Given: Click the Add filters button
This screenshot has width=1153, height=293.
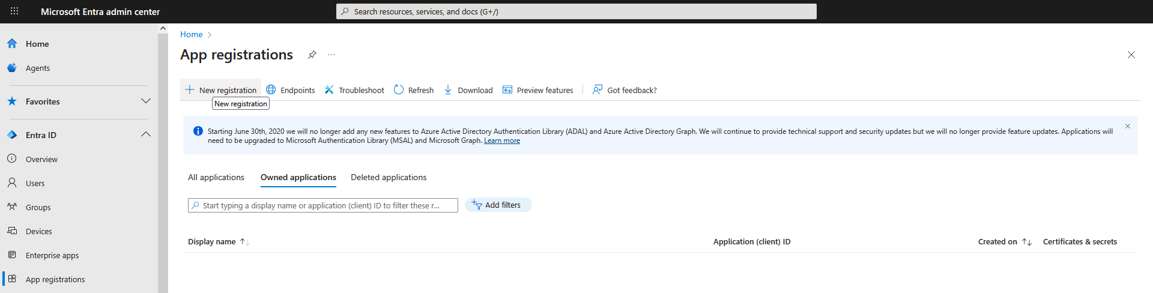Looking at the screenshot, I should 498,205.
